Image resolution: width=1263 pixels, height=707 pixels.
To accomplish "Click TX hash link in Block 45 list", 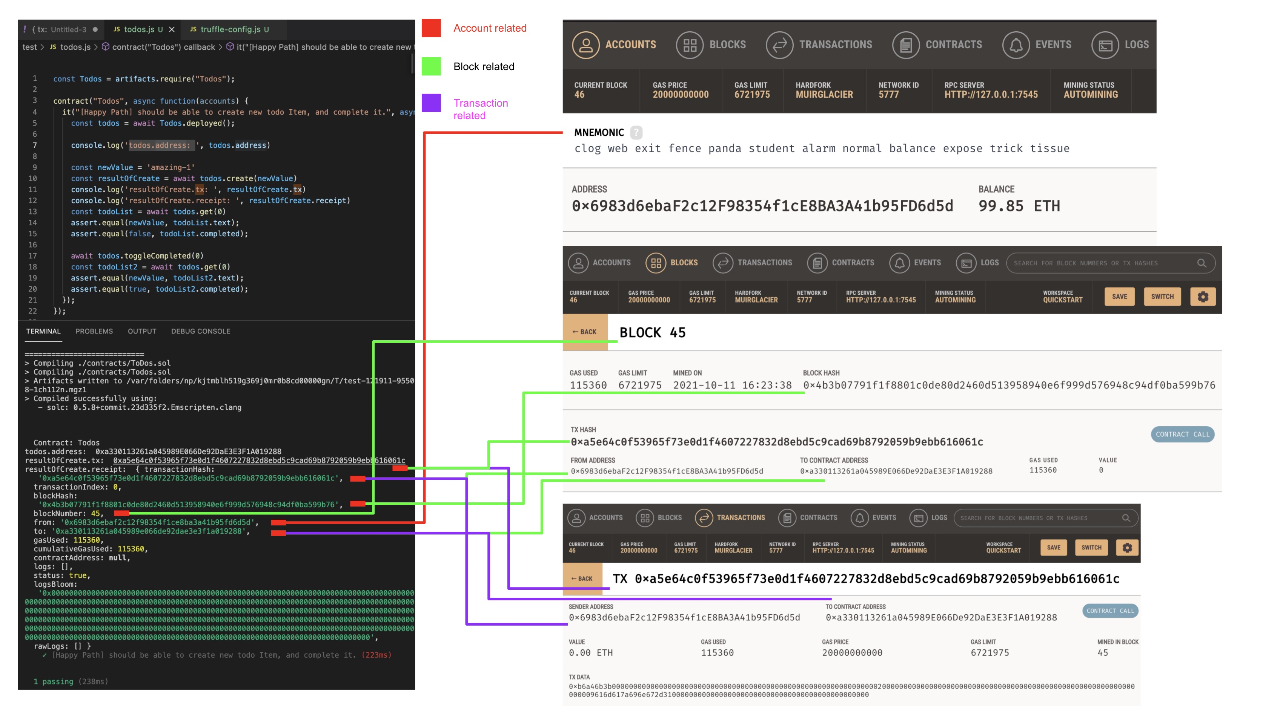I will click(777, 442).
